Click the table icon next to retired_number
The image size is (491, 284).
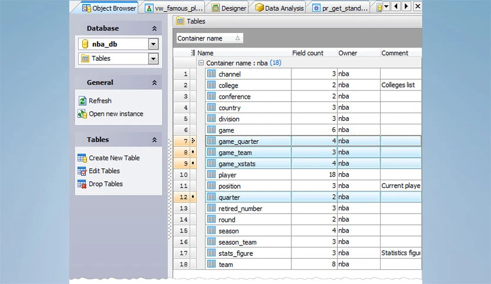point(211,208)
